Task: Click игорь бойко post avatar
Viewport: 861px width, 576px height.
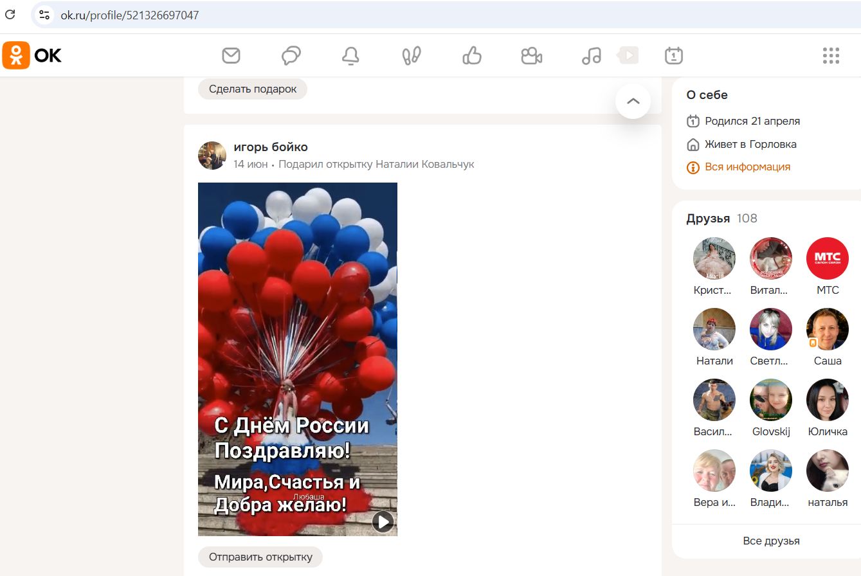Action: coord(212,156)
